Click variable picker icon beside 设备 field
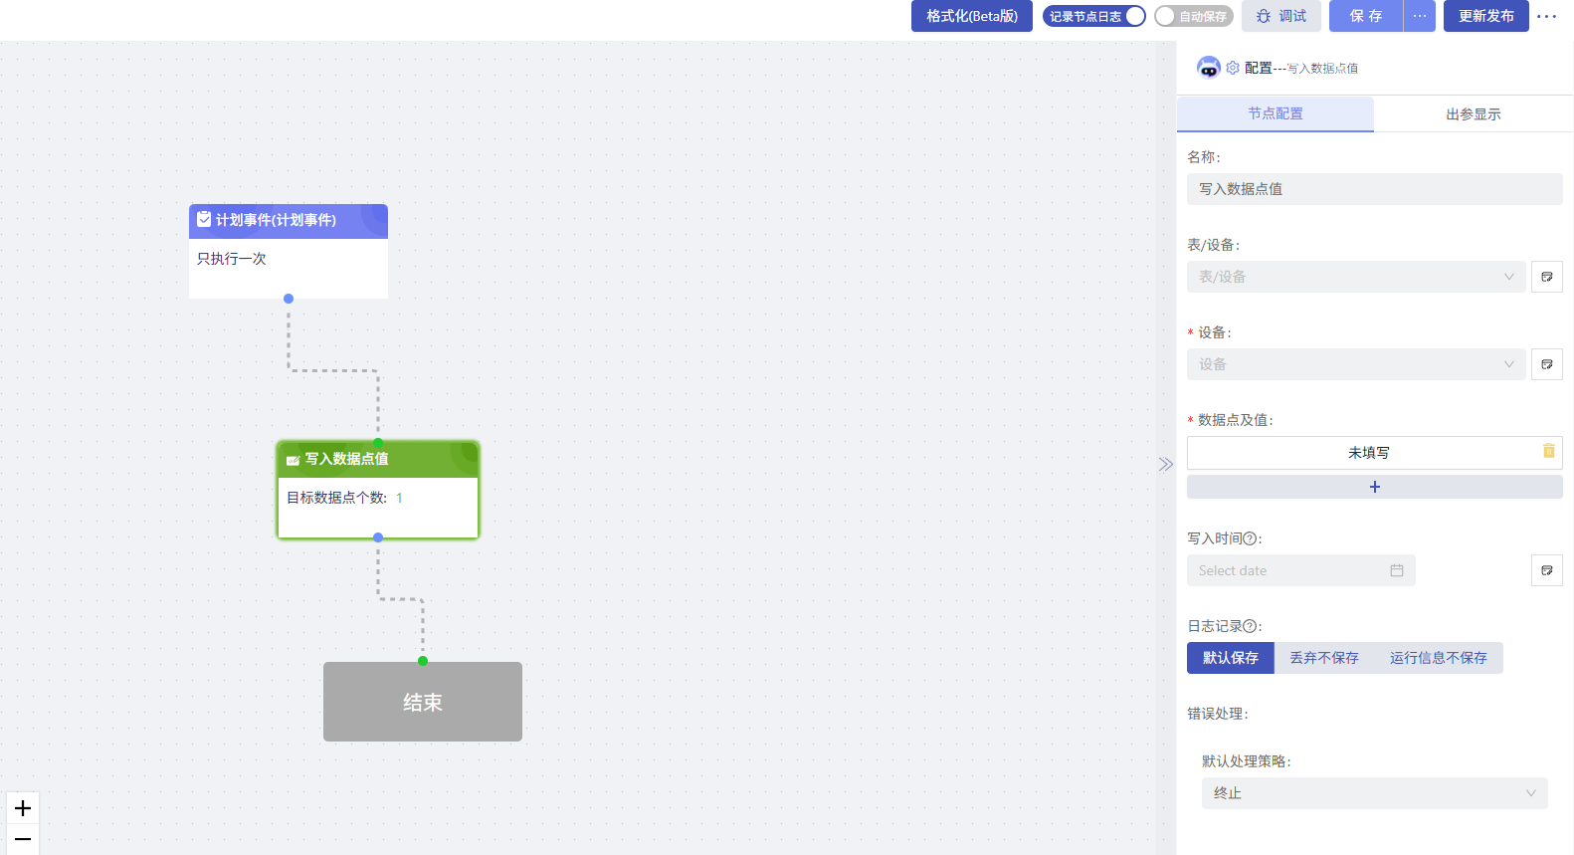Image resolution: width=1574 pixels, height=855 pixels. (x=1546, y=364)
